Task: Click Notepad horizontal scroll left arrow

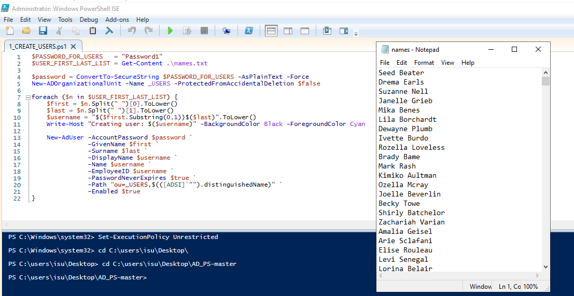Action: (x=381, y=275)
